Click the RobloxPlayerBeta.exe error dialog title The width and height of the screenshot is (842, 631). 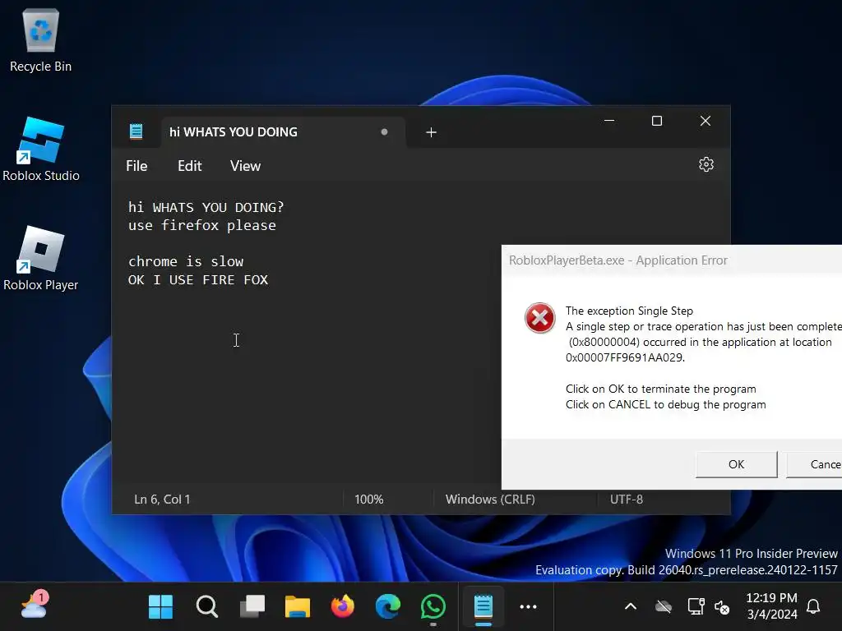(x=618, y=260)
